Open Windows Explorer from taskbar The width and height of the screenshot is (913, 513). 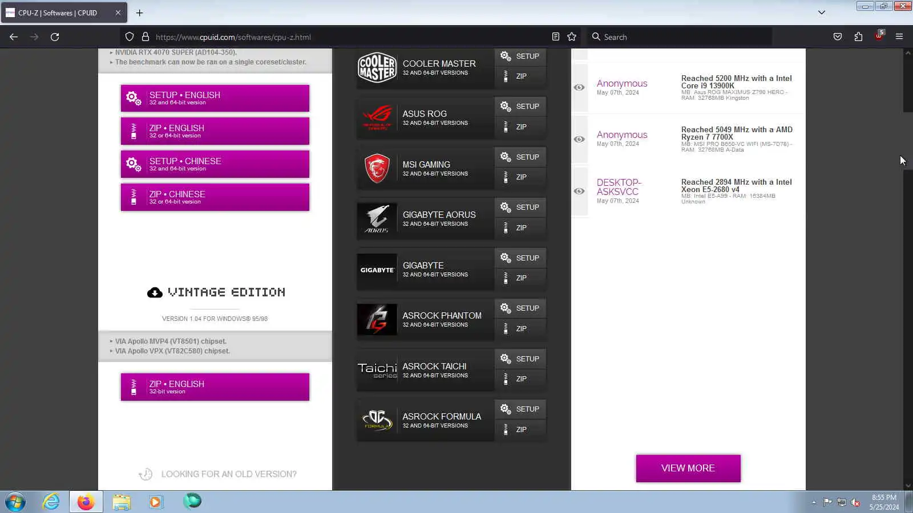click(x=121, y=502)
